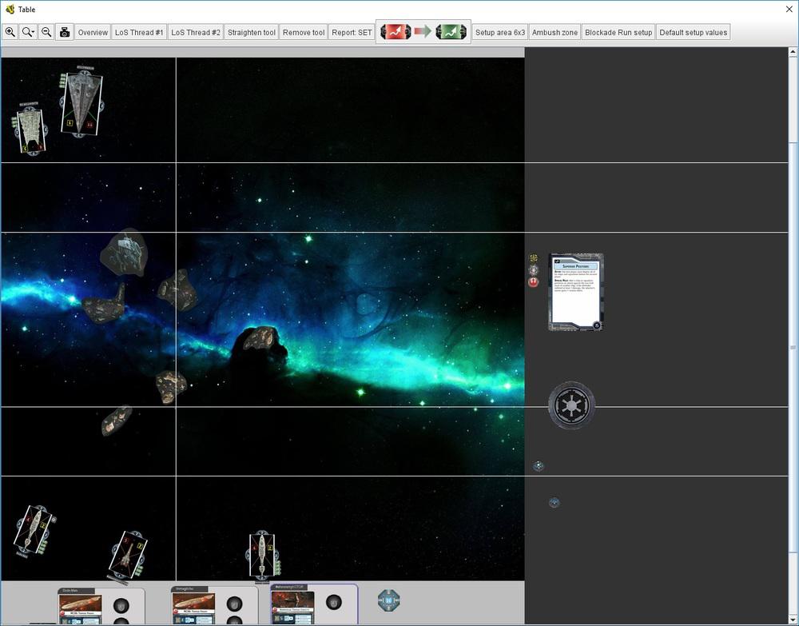Click Blockade Run setup button
The height and width of the screenshot is (626, 799).
click(x=618, y=33)
